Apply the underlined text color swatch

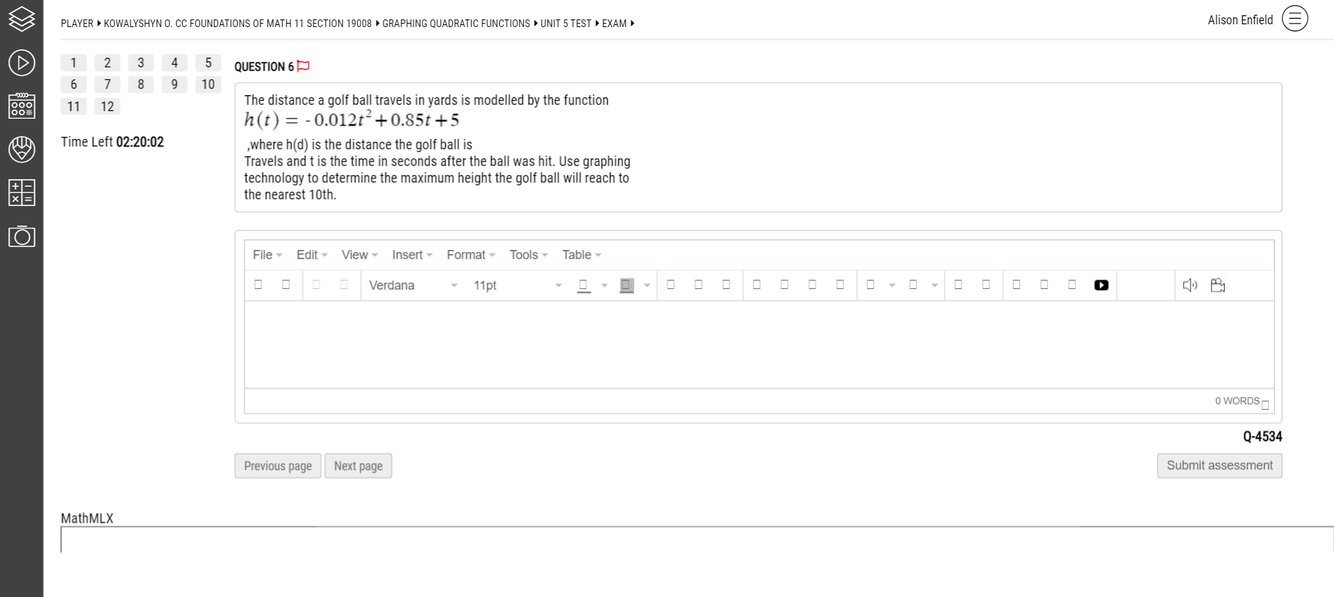pos(584,285)
